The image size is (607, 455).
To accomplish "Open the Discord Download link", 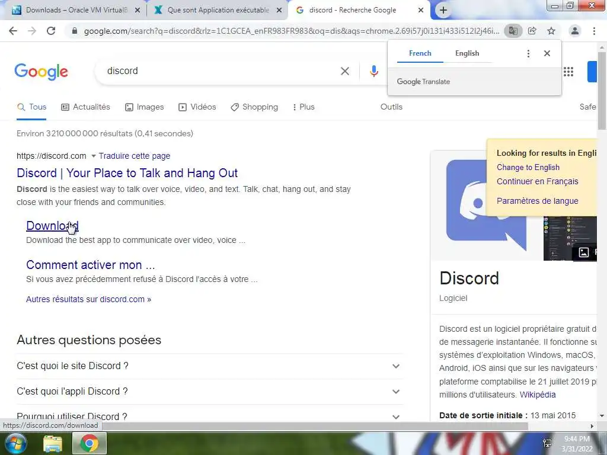I will (x=52, y=226).
